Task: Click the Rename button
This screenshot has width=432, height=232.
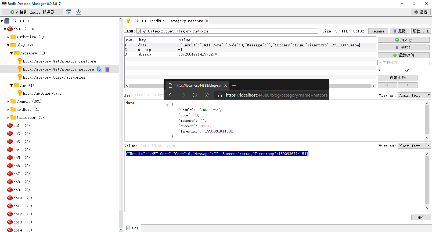Action: [378, 31]
